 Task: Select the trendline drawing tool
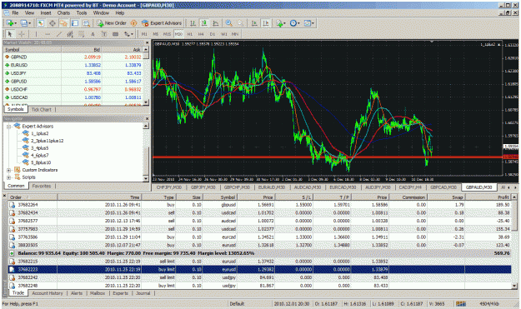(x=59, y=34)
